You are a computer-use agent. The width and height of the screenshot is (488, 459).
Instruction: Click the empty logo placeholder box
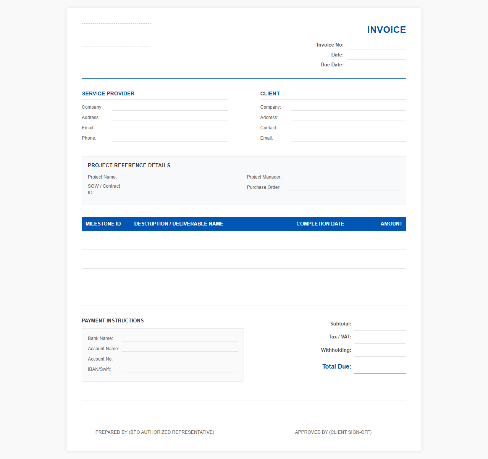tap(116, 35)
